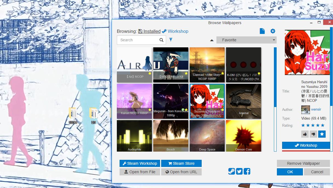Click the Open from File button
The height and width of the screenshot is (188, 333).
(140, 172)
